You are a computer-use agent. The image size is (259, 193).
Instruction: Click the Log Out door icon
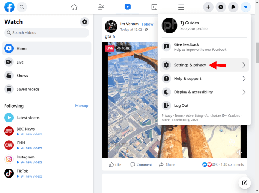click(x=166, y=105)
